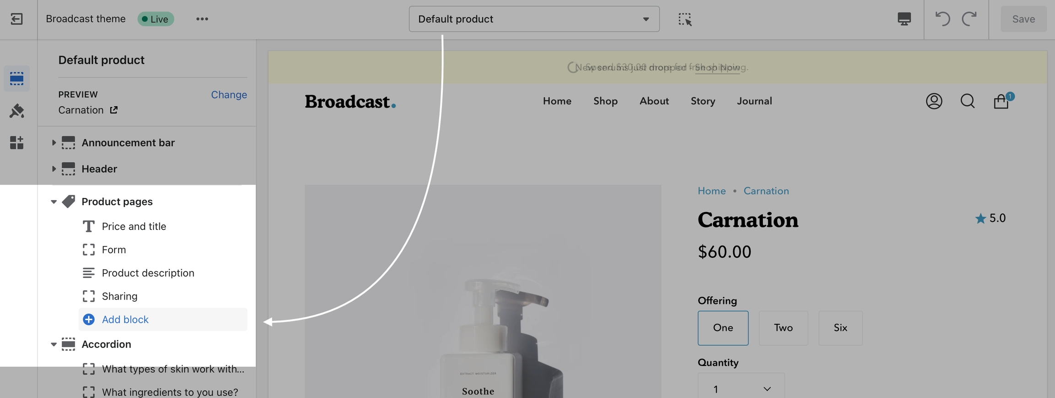1055x398 pixels.
Task: Click the undo arrow
Action: 942,19
